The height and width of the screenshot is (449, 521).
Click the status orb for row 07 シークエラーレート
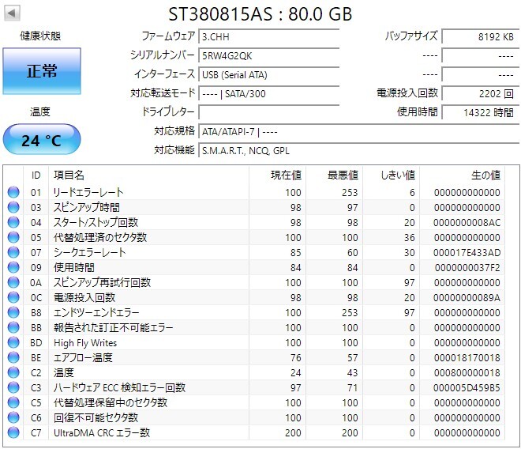[13, 252]
